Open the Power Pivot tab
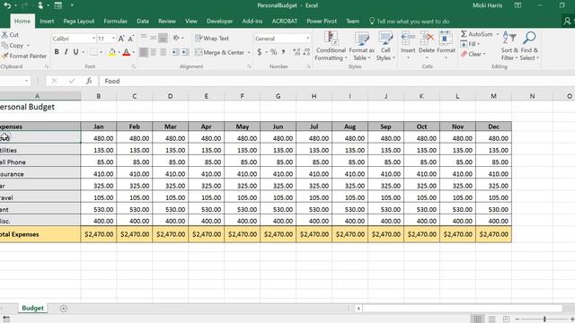This screenshot has height=323, width=575. pyautogui.click(x=322, y=22)
